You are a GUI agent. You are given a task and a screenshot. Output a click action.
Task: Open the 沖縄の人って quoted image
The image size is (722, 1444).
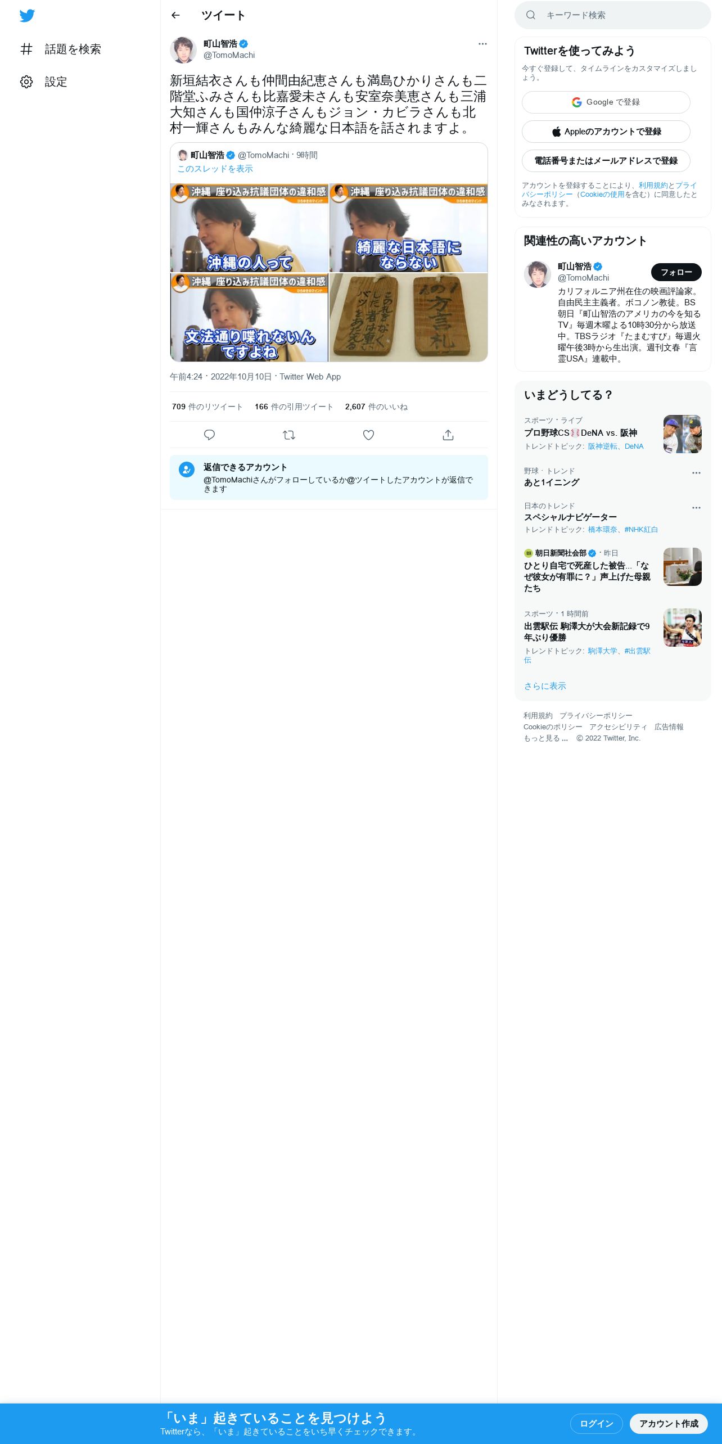pyautogui.click(x=249, y=228)
